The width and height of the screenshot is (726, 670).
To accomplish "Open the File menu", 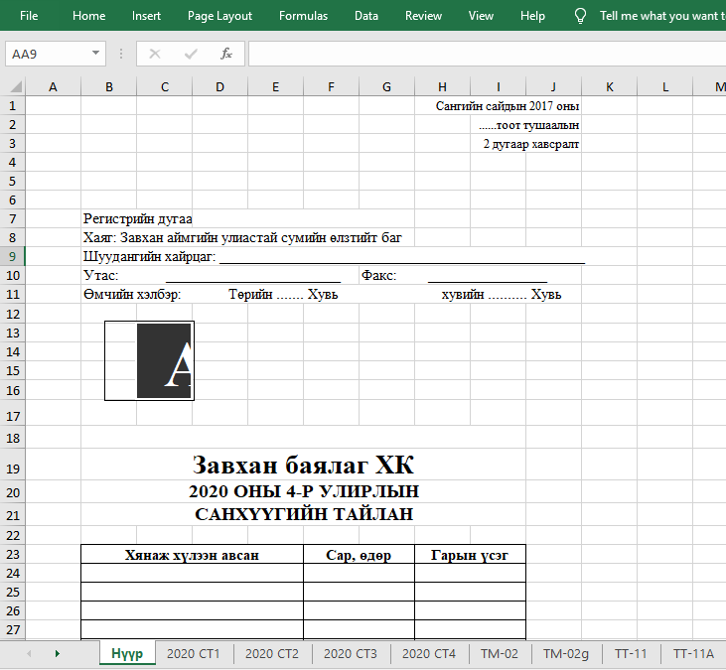I will point(30,16).
